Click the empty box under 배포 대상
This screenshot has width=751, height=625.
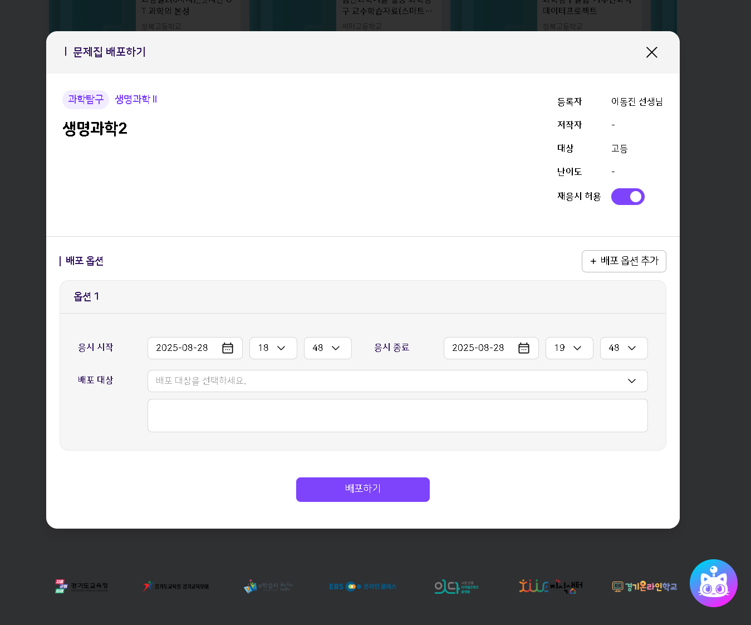(397, 416)
